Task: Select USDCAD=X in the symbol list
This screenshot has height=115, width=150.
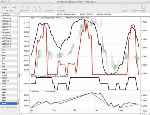Action: [9, 15]
